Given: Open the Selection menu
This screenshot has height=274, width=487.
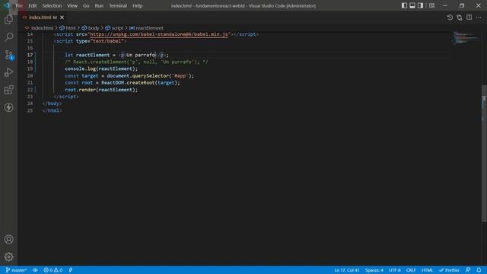Looking at the screenshot, I should point(52,5).
